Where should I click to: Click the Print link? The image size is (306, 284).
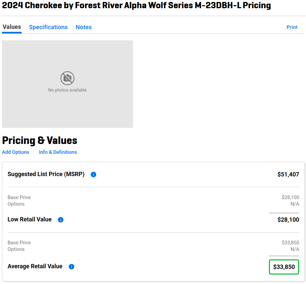292,27
